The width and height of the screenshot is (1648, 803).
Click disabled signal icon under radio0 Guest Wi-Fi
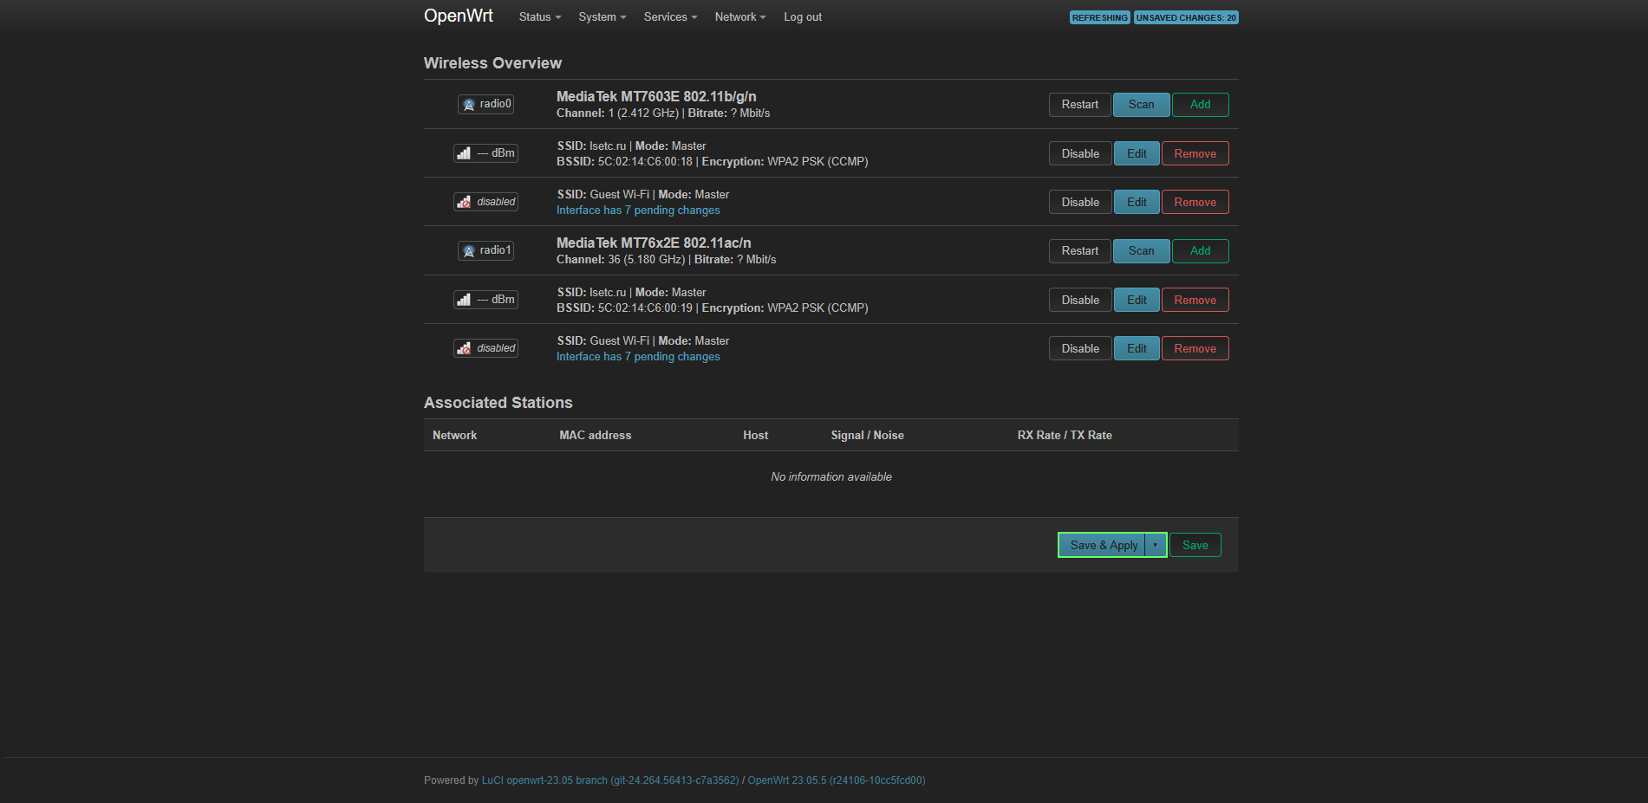[x=485, y=202]
